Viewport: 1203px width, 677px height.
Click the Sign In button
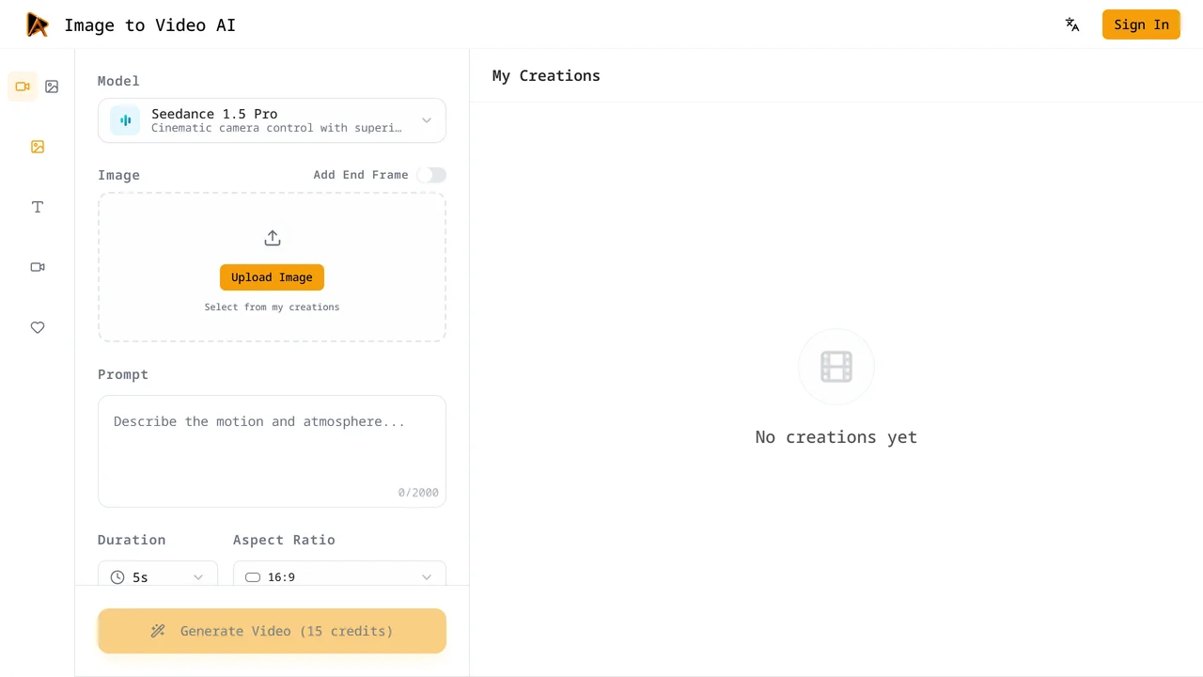[1141, 24]
